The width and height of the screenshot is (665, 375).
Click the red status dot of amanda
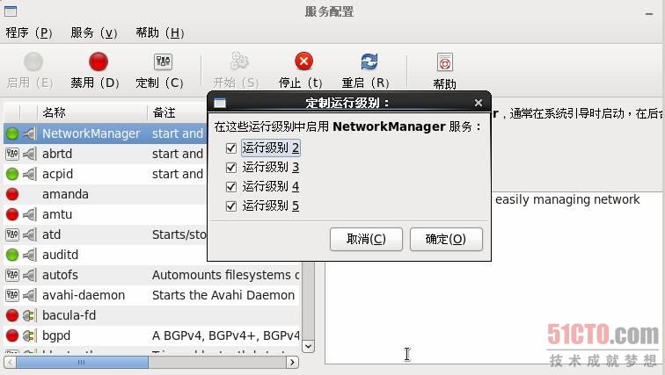[x=12, y=194]
